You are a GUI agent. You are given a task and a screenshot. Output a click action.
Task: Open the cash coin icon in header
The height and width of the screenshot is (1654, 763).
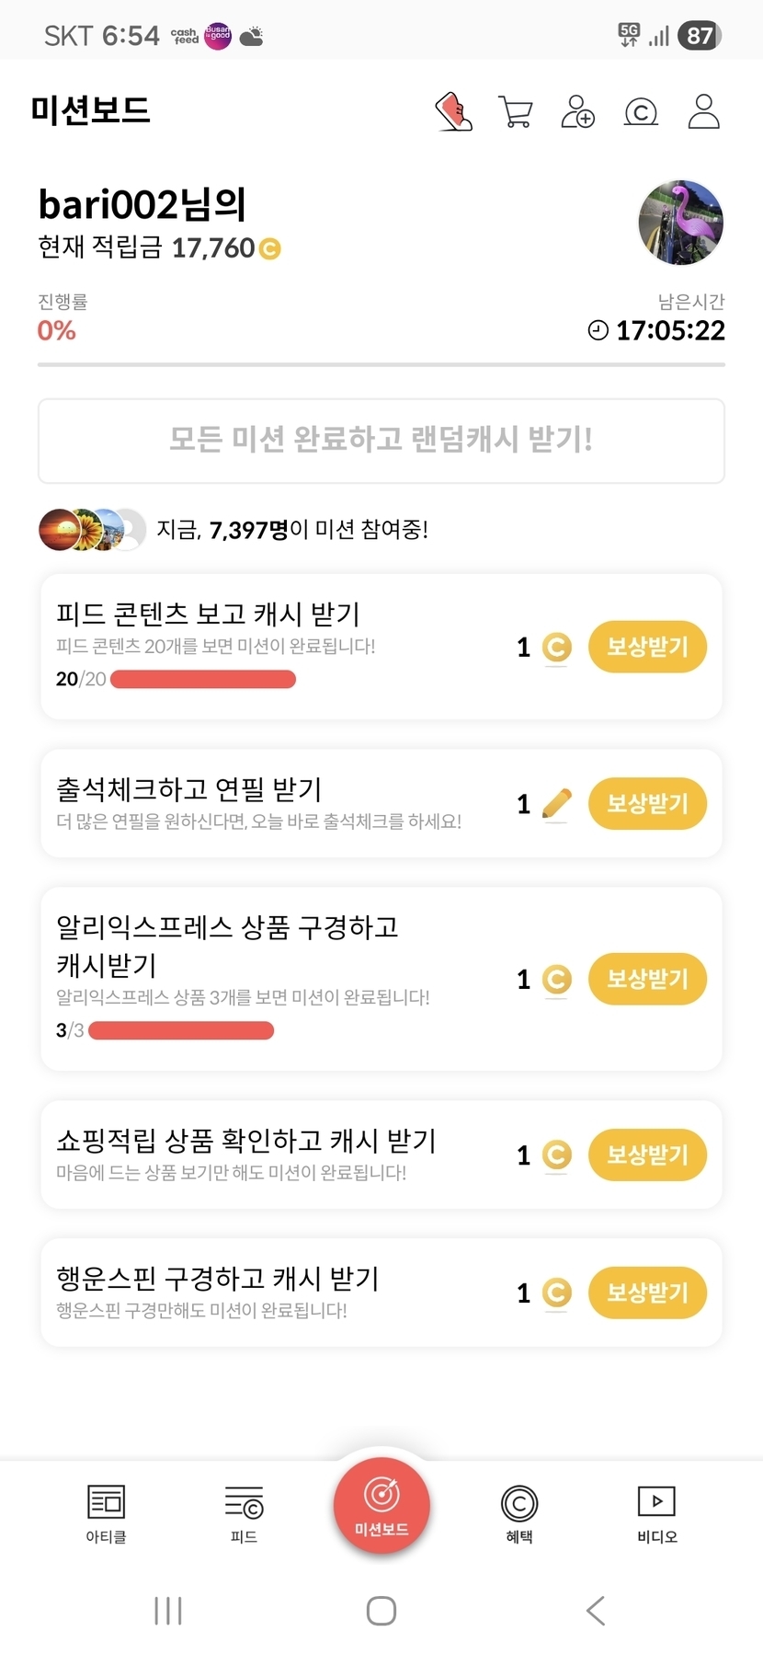pyautogui.click(x=641, y=112)
